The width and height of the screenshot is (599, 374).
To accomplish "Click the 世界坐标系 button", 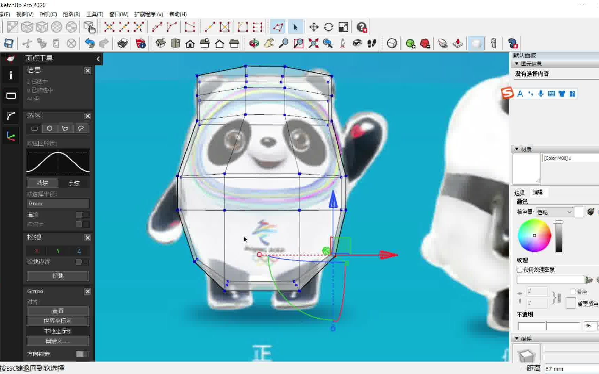I will 58,321.
